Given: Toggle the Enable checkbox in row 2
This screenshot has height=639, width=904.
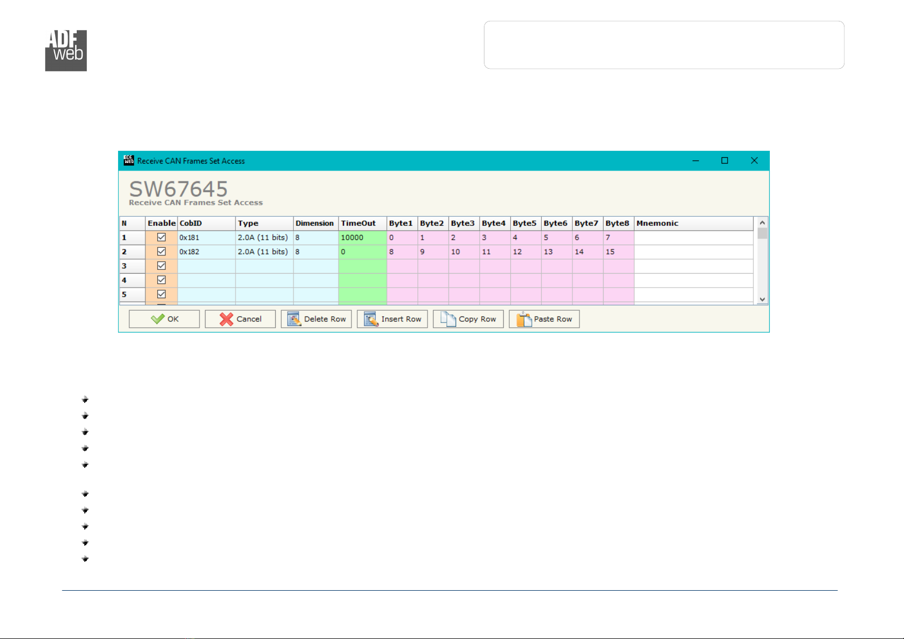Looking at the screenshot, I should pyautogui.click(x=161, y=252).
